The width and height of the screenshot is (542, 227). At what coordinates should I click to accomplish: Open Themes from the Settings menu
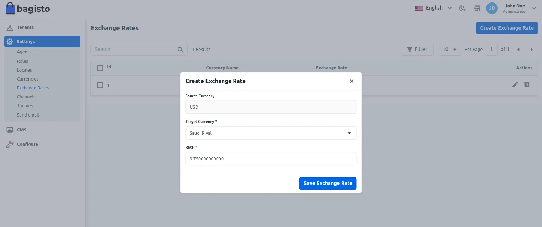coord(25,105)
